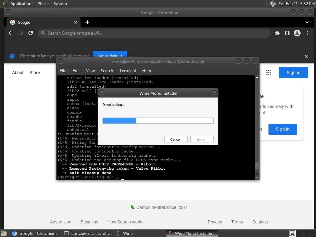Open the Chromium profile avatar
Image resolution: width=316 pixels, height=237 pixels.
pyautogui.click(x=297, y=33)
